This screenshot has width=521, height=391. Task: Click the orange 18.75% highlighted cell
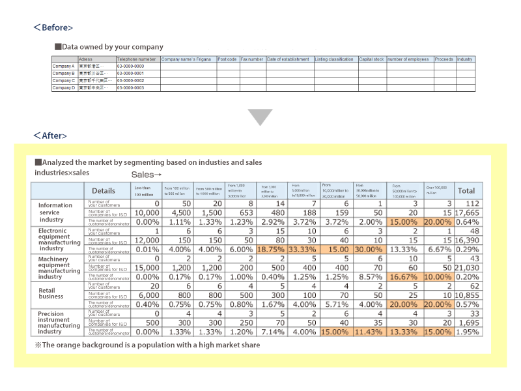pyautogui.click(x=272, y=248)
